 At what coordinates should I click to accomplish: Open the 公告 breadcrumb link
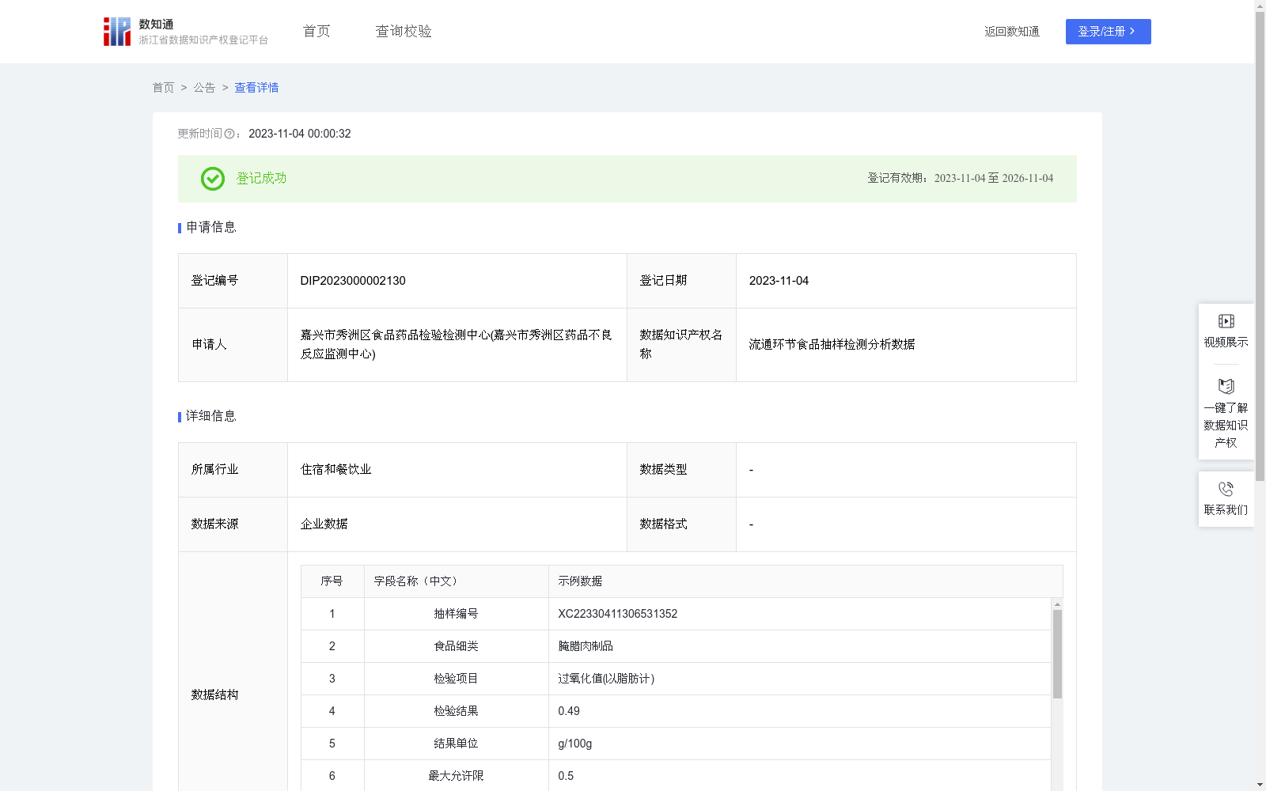[203, 88]
